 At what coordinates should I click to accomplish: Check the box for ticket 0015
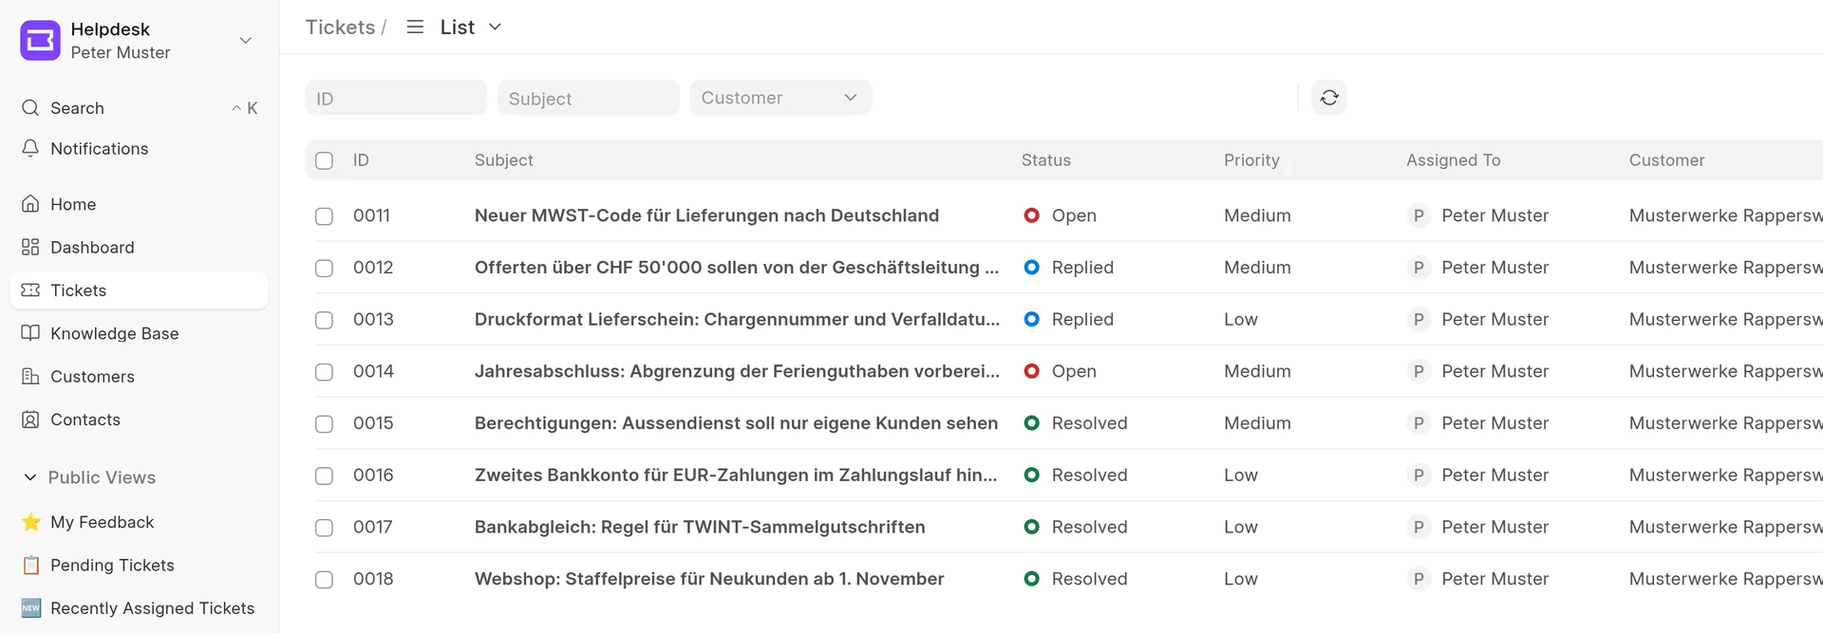pyautogui.click(x=324, y=424)
